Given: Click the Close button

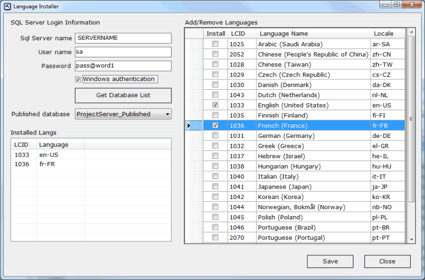Looking at the screenshot, I should click(388, 261).
